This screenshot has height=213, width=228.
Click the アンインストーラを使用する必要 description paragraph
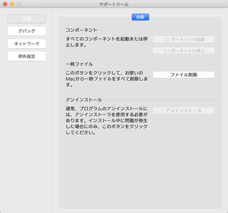coord(107,120)
